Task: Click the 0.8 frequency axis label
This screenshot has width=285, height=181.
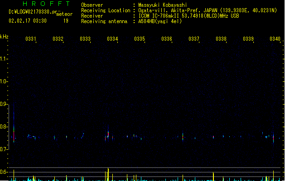Action: pyautogui.click(x=4, y=127)
